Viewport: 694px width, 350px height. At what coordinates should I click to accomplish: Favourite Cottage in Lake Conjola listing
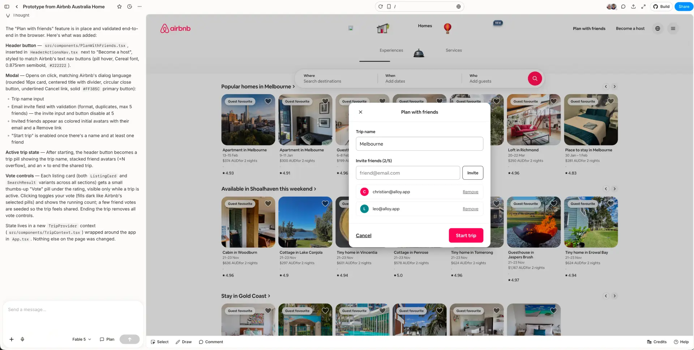coord(325,204)
